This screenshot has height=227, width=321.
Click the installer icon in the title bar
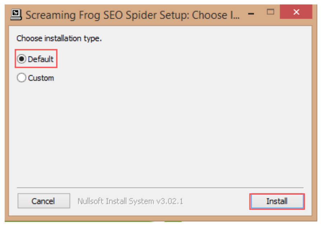(x=16, y=15)
